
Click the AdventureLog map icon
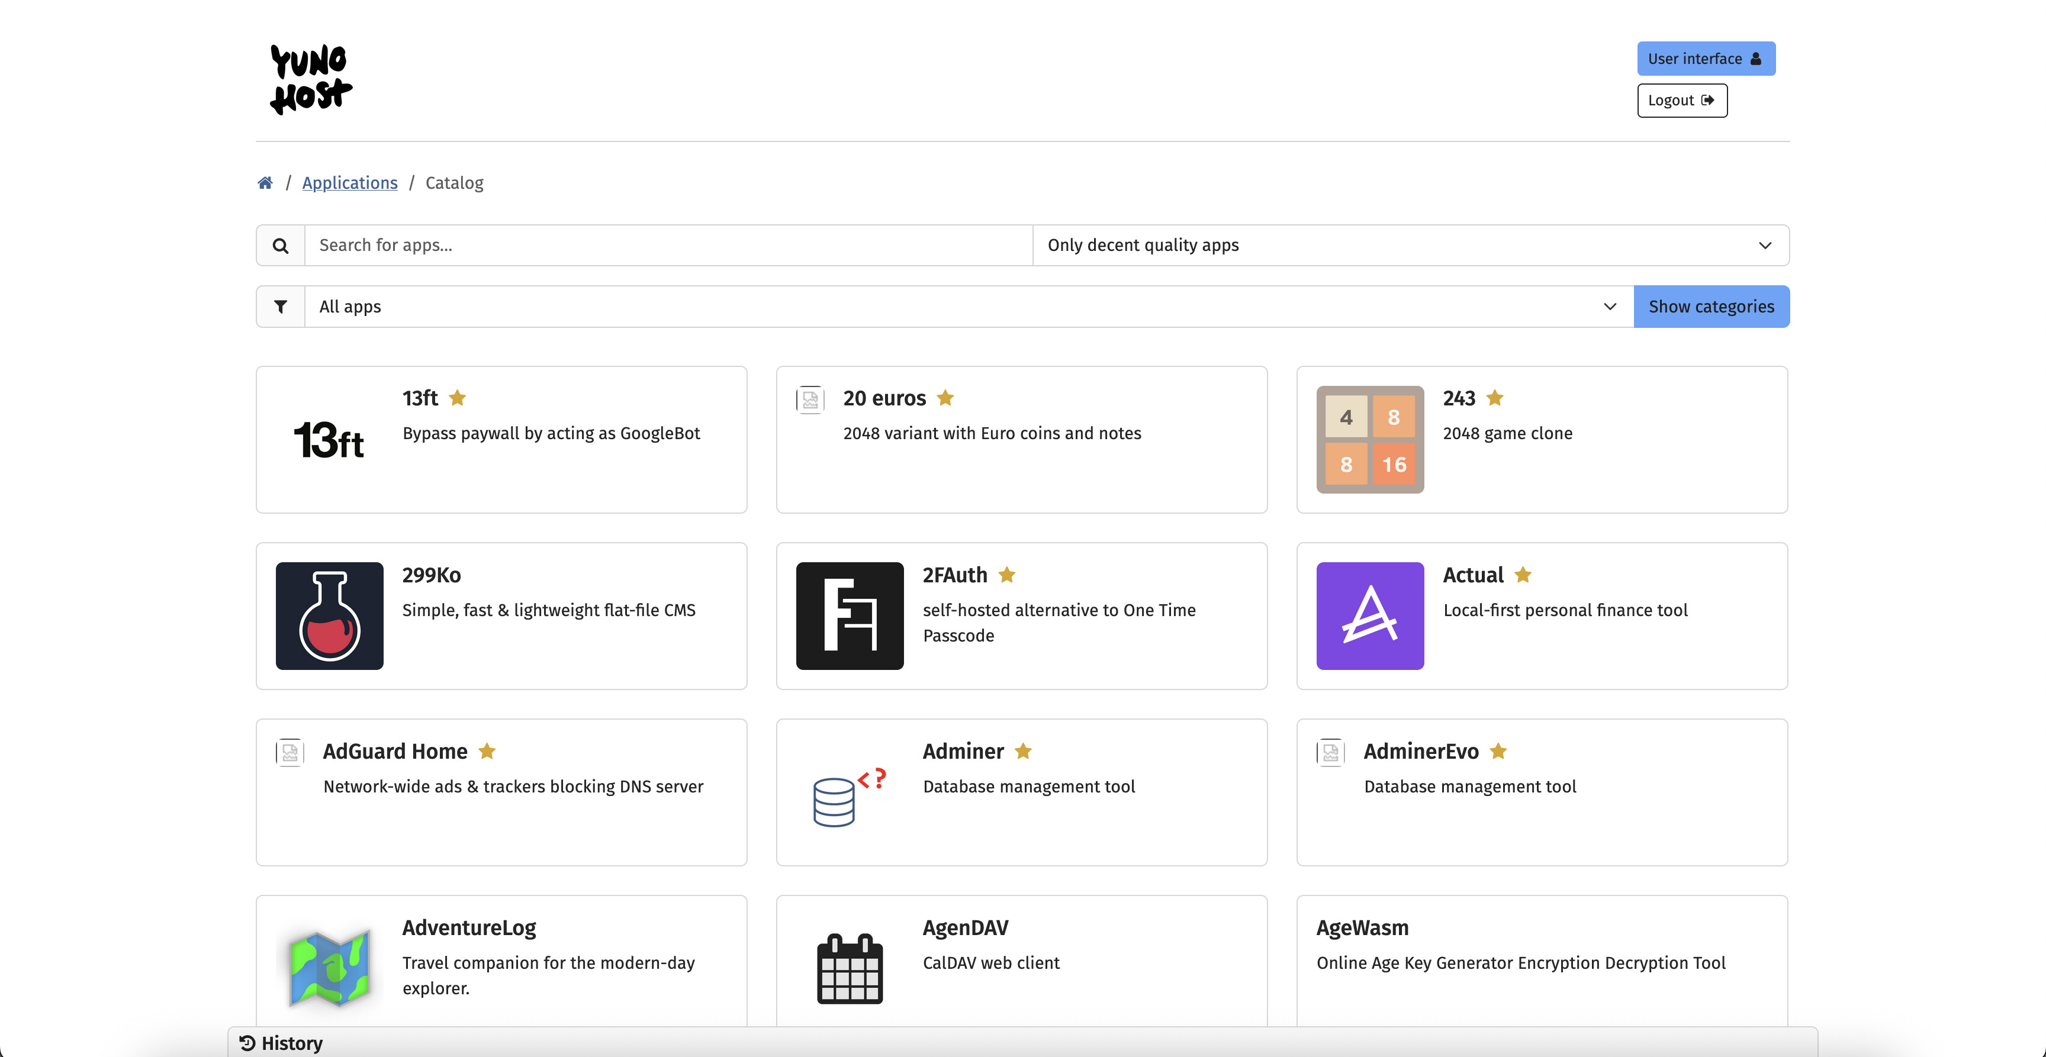tap(329, 967)
